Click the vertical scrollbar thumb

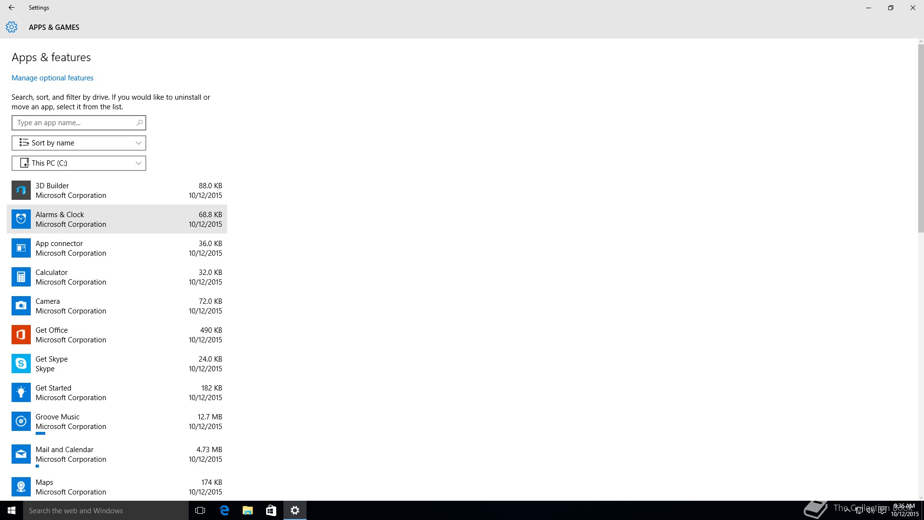coord(921,139)
